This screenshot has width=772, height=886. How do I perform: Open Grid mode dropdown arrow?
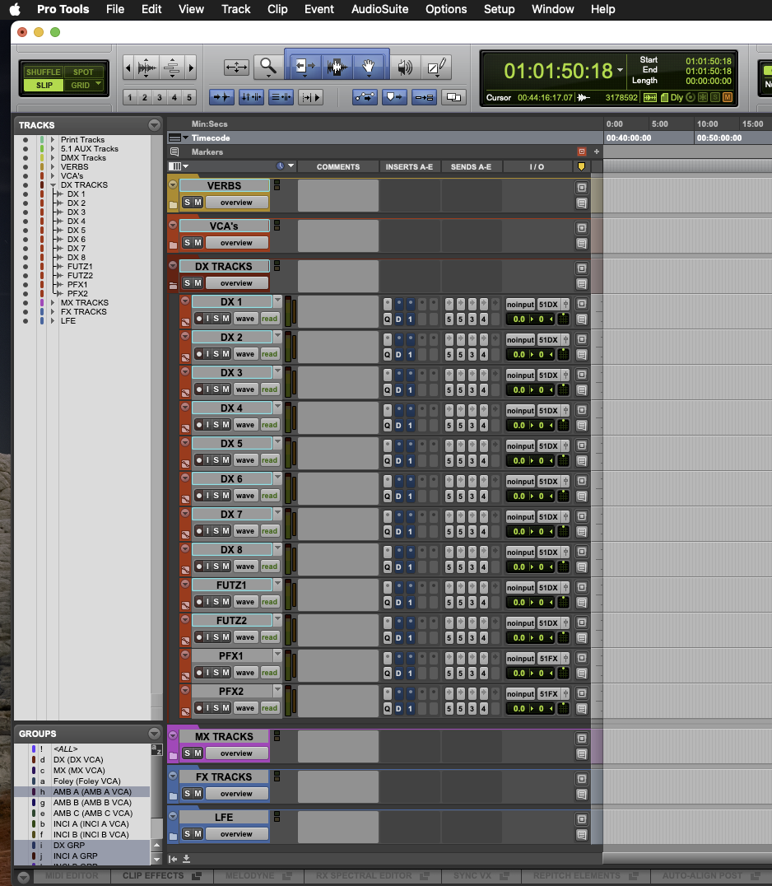[x=99, y=84]
